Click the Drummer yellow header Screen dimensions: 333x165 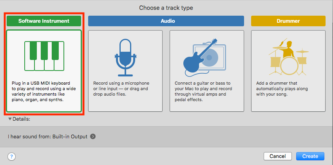tap(288, 21)
